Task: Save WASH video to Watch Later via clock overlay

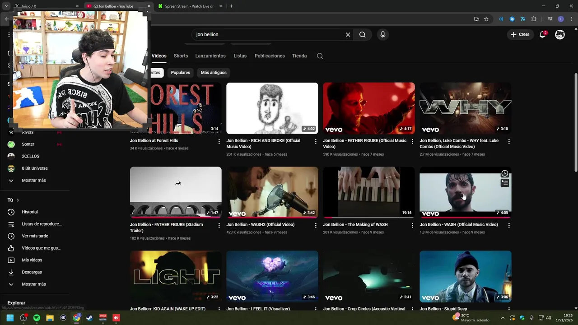Action: (505, 173)
